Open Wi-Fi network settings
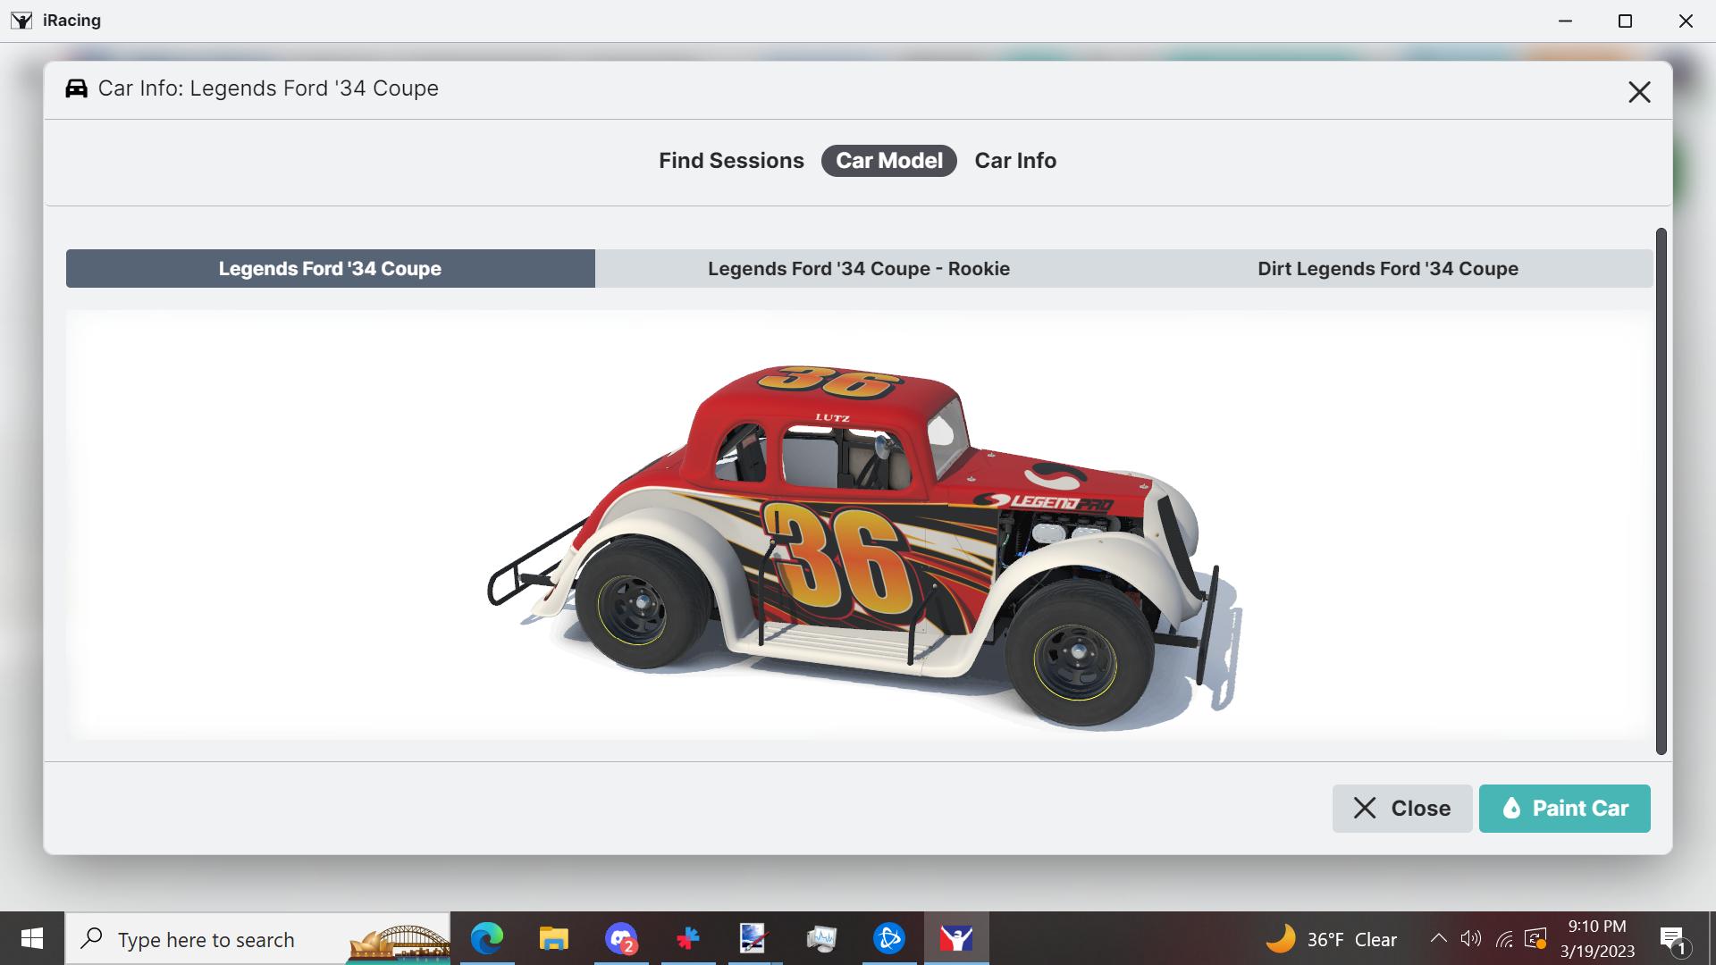1716x965 pixels. [1504, 938]
